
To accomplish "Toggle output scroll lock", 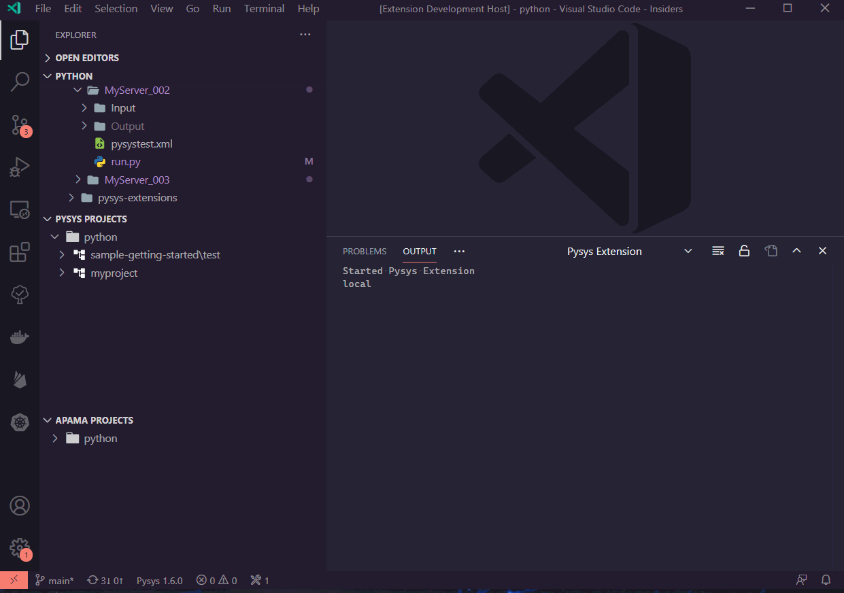I will (744, 251).
